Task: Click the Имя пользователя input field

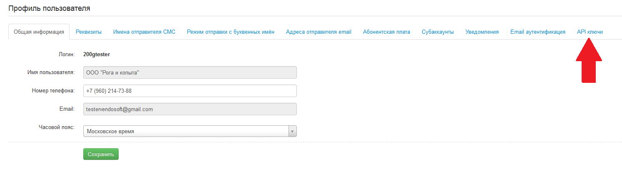Action: 190,73
